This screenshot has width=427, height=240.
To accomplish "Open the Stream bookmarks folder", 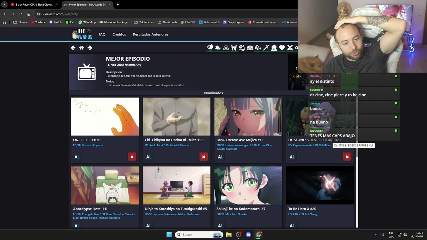I will pyautogui.click(x=20, y=22).
